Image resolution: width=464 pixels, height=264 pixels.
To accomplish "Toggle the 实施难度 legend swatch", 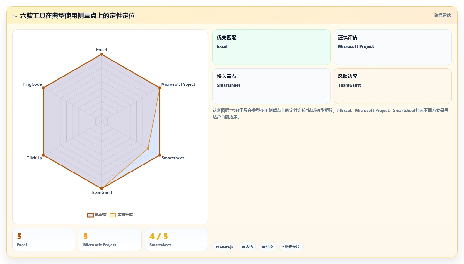I will (x=112, y=215).
